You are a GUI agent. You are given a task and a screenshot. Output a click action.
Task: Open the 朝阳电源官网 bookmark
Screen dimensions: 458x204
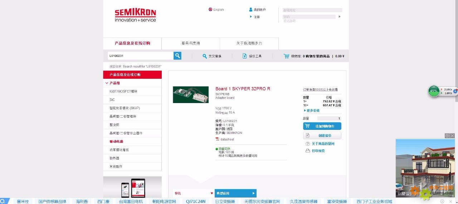(164, 201)
